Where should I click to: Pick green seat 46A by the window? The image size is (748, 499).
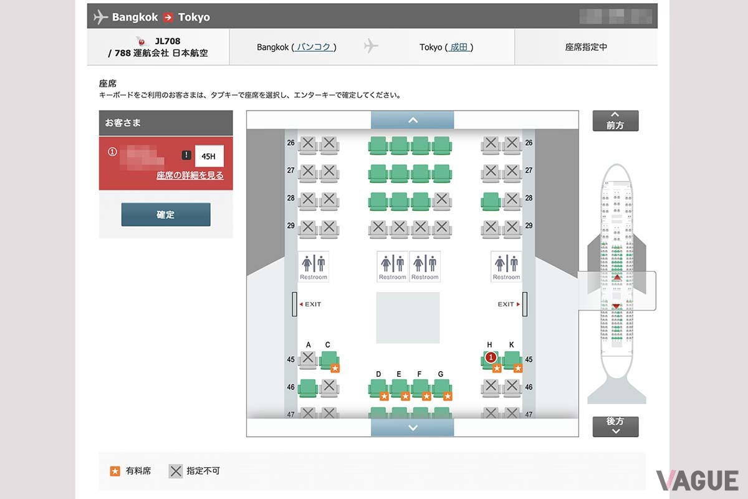click(308, 388)
